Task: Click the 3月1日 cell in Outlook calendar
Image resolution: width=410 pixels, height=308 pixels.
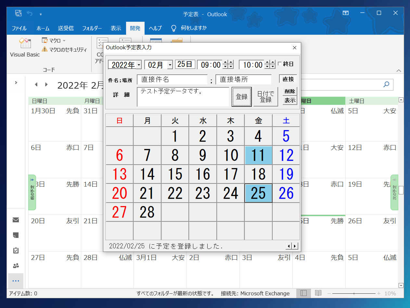Action: 160,269
